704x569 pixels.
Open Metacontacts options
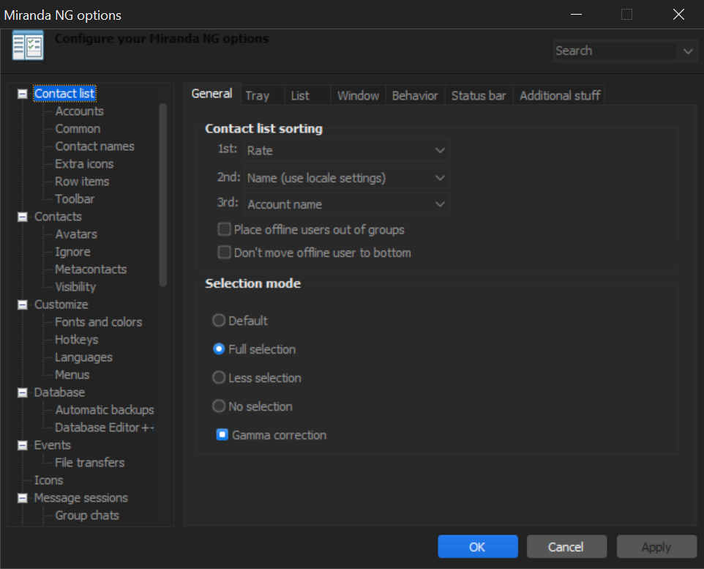[91, 269]
